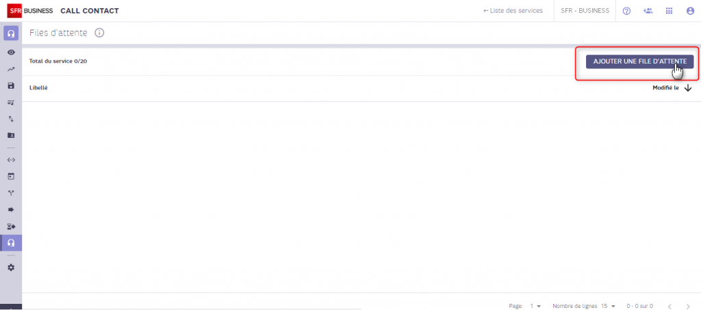Click the headset icon at sidebar top
This screenshot has height=310, width=701.
coord(11,33)
